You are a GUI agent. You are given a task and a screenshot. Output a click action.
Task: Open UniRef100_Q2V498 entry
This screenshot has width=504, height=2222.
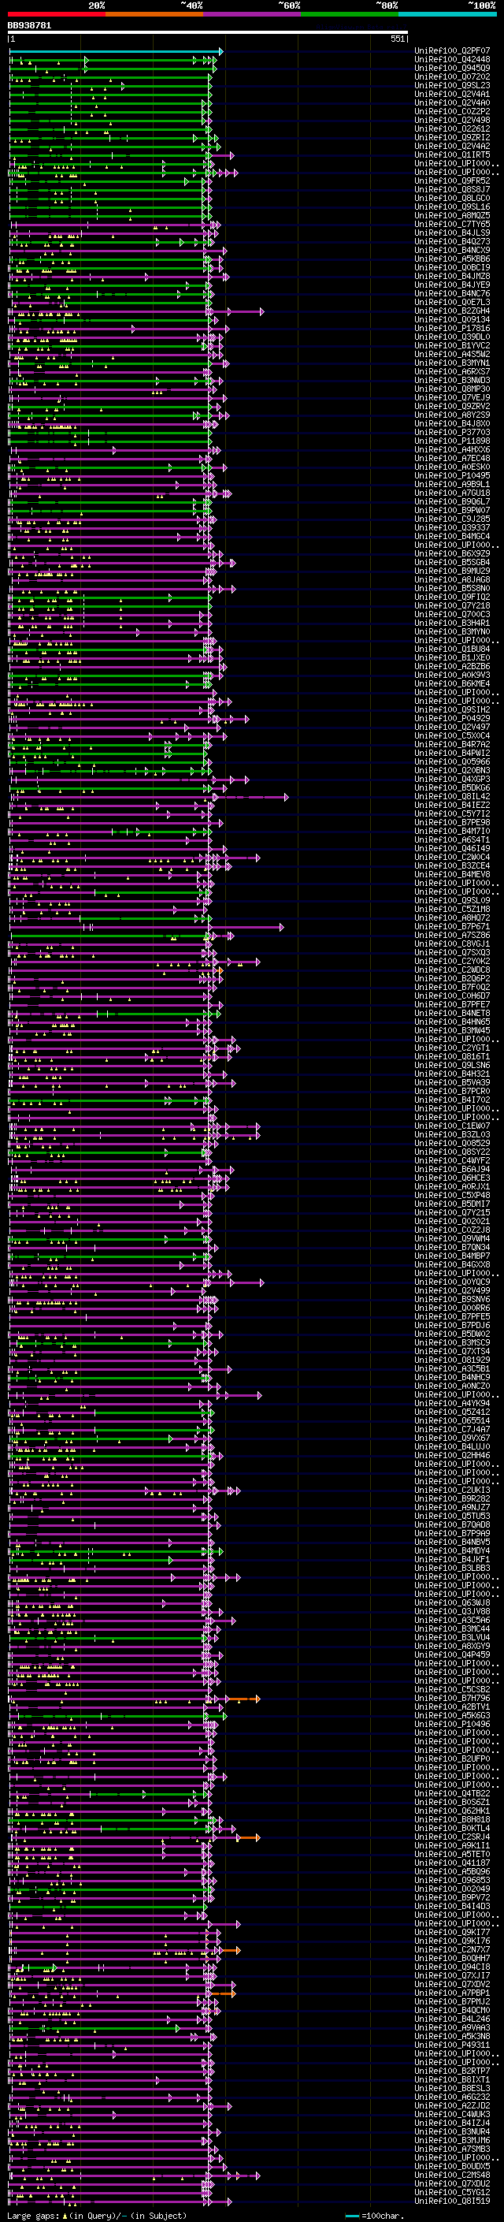[452, 120]
